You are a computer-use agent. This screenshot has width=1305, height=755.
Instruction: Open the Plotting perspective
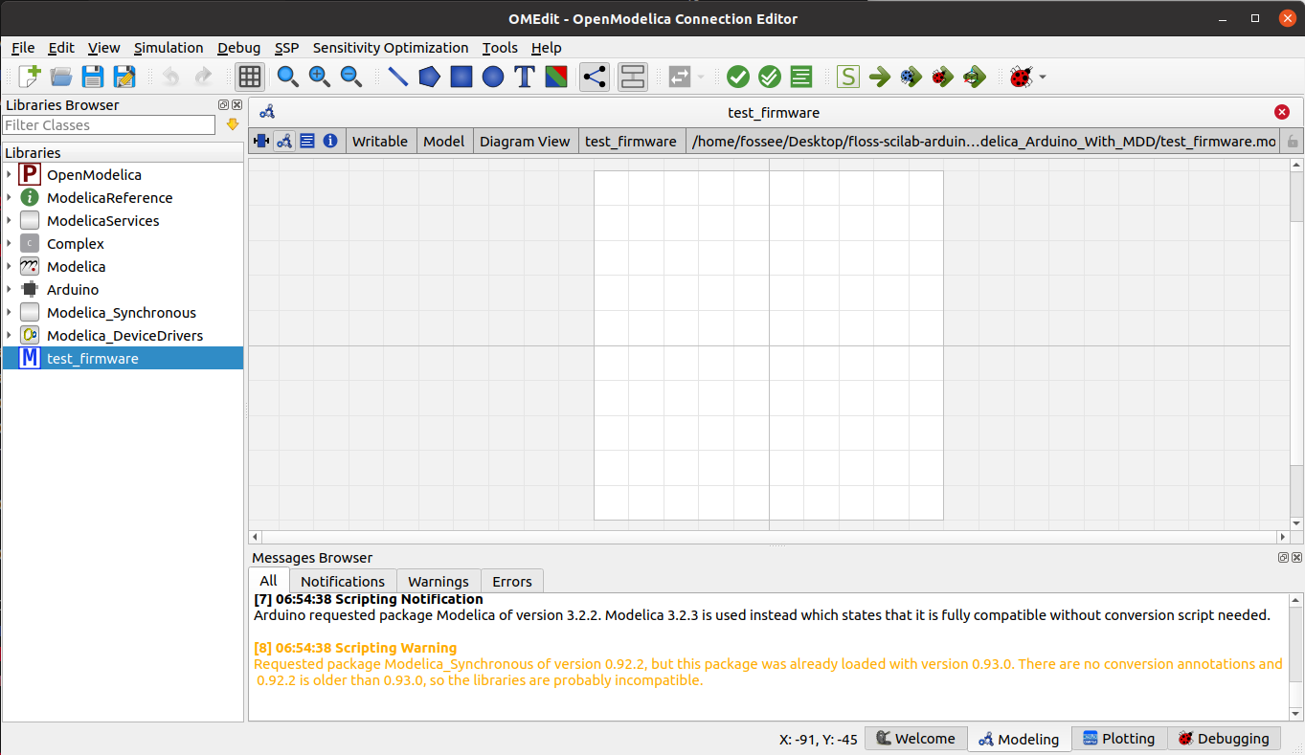[1118, 739]
